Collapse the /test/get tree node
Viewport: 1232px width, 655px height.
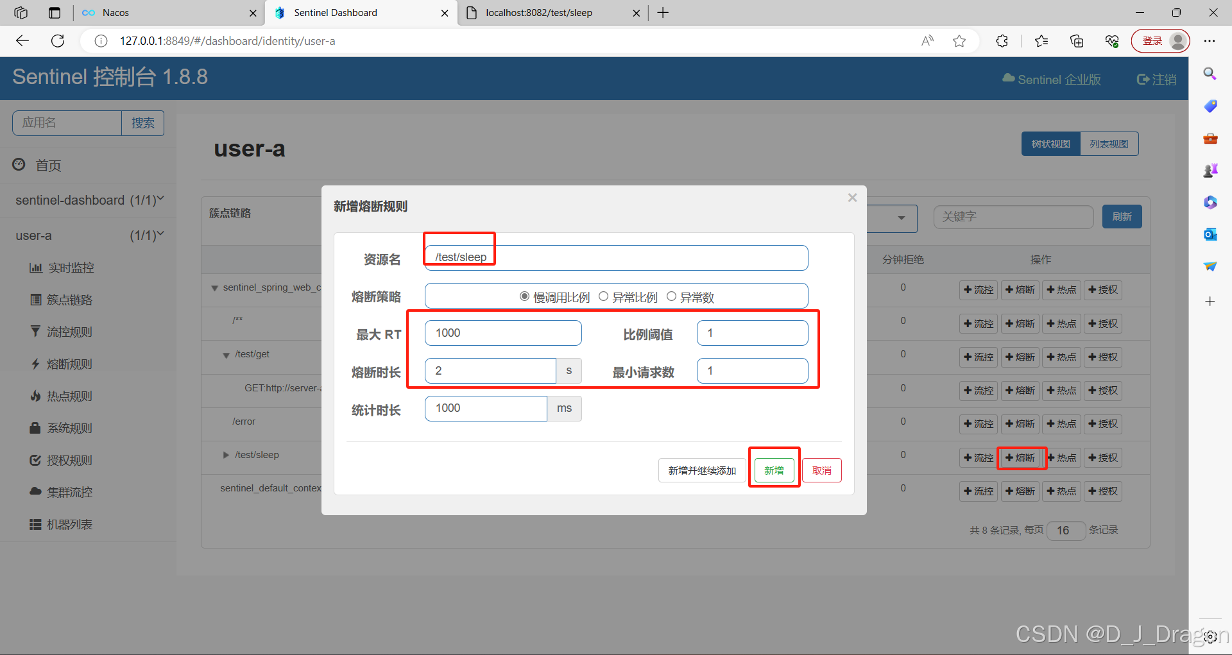pos(226,355)
